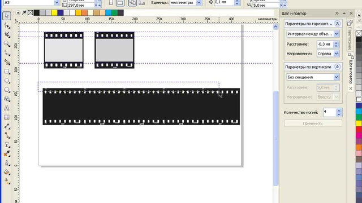Click the duplicate distance 5,0 мм field
The width and height of the screenshot is (362, 203).
266,5
